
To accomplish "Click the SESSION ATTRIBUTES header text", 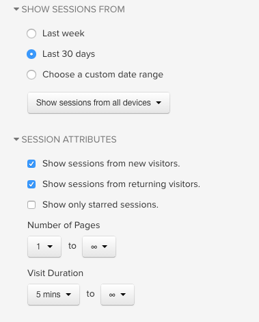I will click(x=69, y=140).
